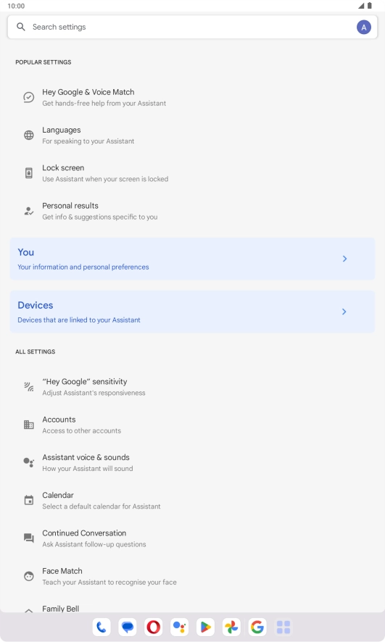Select the Languages setting
Screen dimensions: 385x642
pos(193,135)
